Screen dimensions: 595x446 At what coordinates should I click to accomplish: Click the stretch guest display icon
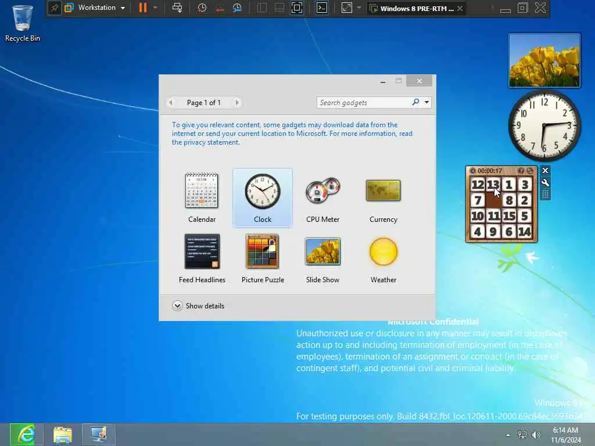[346, 8]
